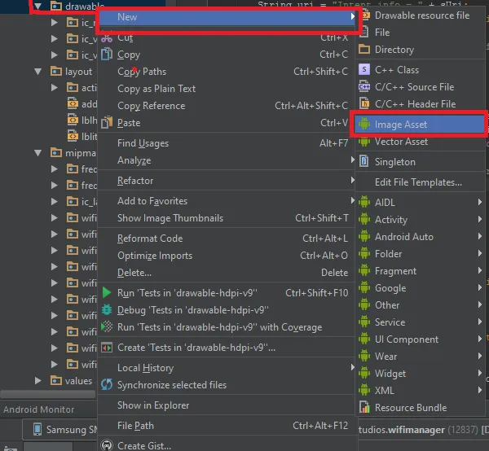Viewport: 489px width, 451px height.
Task: Open Edit File Templates...
Action: click(421, 182)
